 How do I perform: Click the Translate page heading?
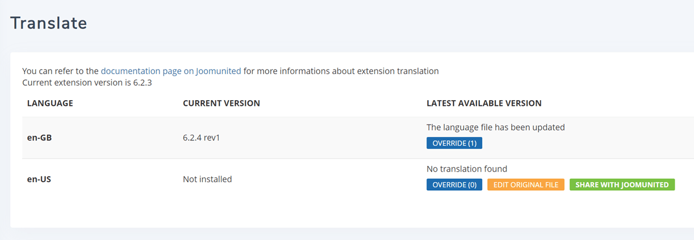(49, 23)
